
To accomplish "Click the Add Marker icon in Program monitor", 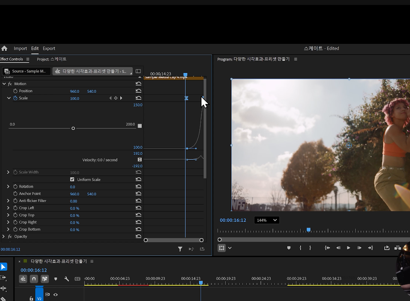I will pos(289,248).
